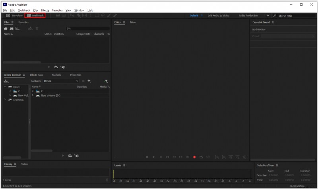
Task: Switch to the Mixer tab
Action: 133,22
